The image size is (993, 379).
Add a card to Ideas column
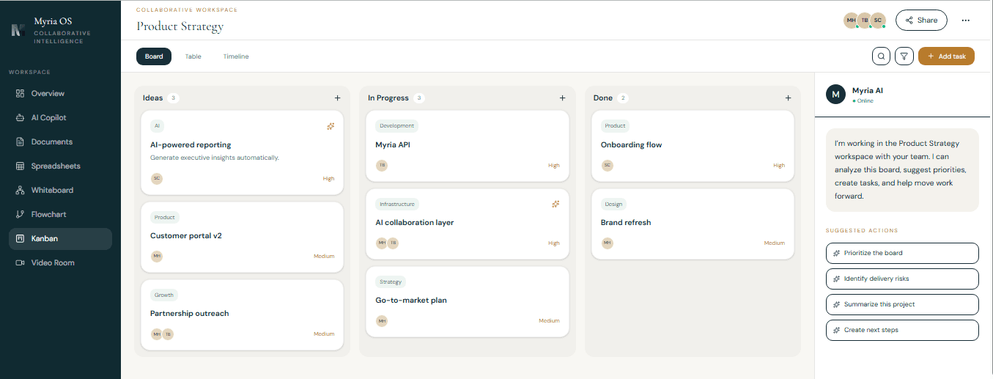coord(337,98)
